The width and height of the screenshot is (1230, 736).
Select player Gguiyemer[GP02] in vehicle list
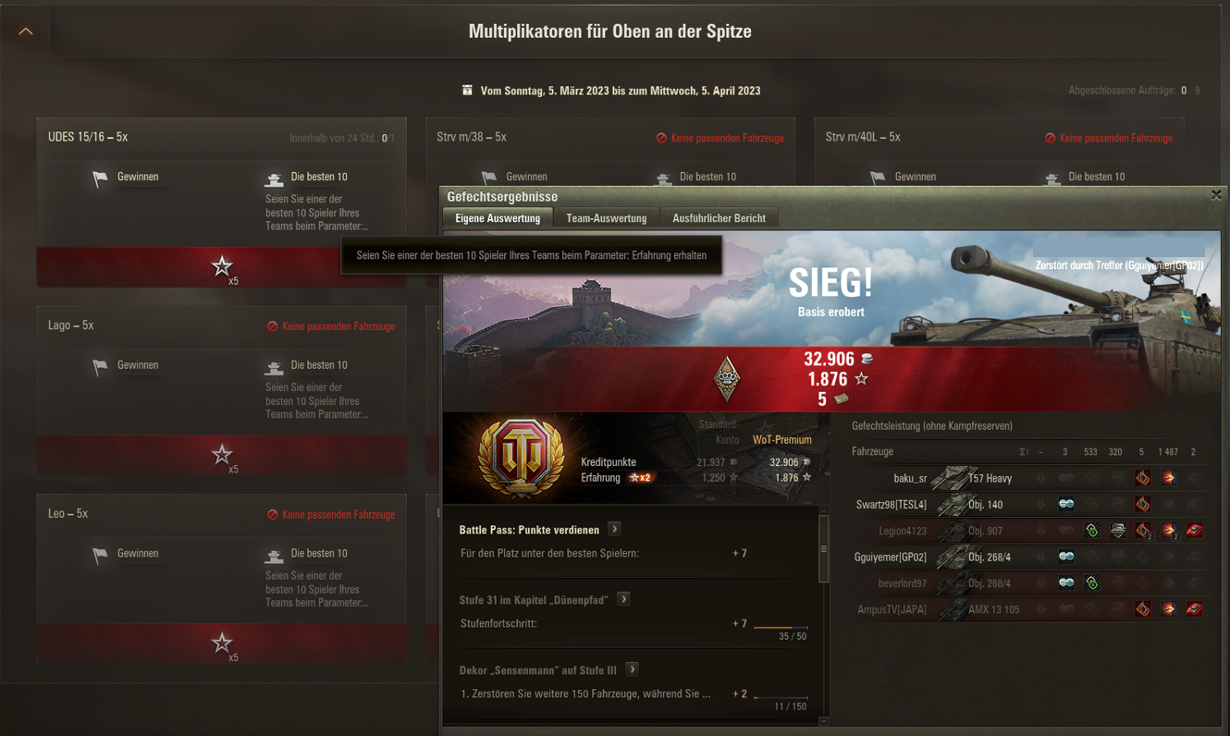891,558
